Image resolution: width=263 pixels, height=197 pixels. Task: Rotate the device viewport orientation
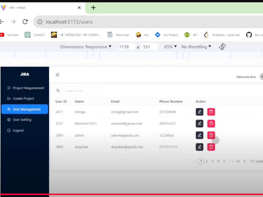pos(222,47)
